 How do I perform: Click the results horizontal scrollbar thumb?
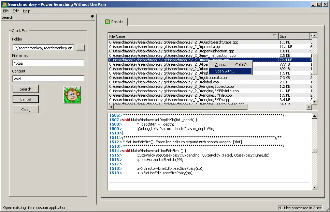click(x=181, y=107)
